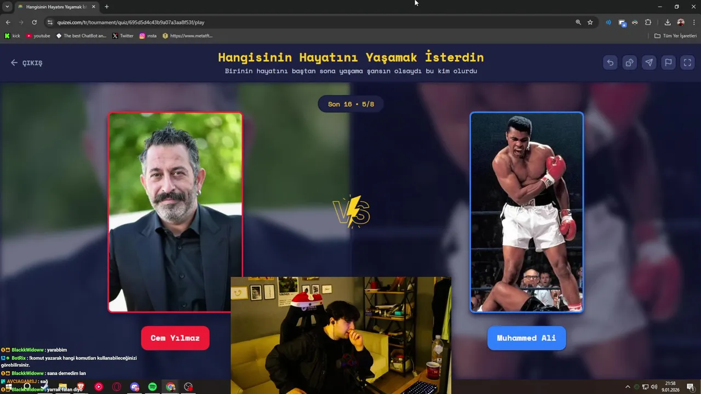Click the network tray icon
Viewport: 701px width, 394px height.
coord(645,387)
